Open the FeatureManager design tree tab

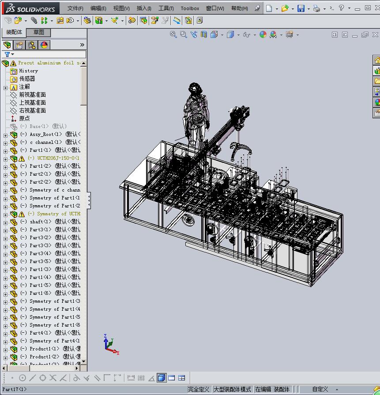tap(7, 45)
